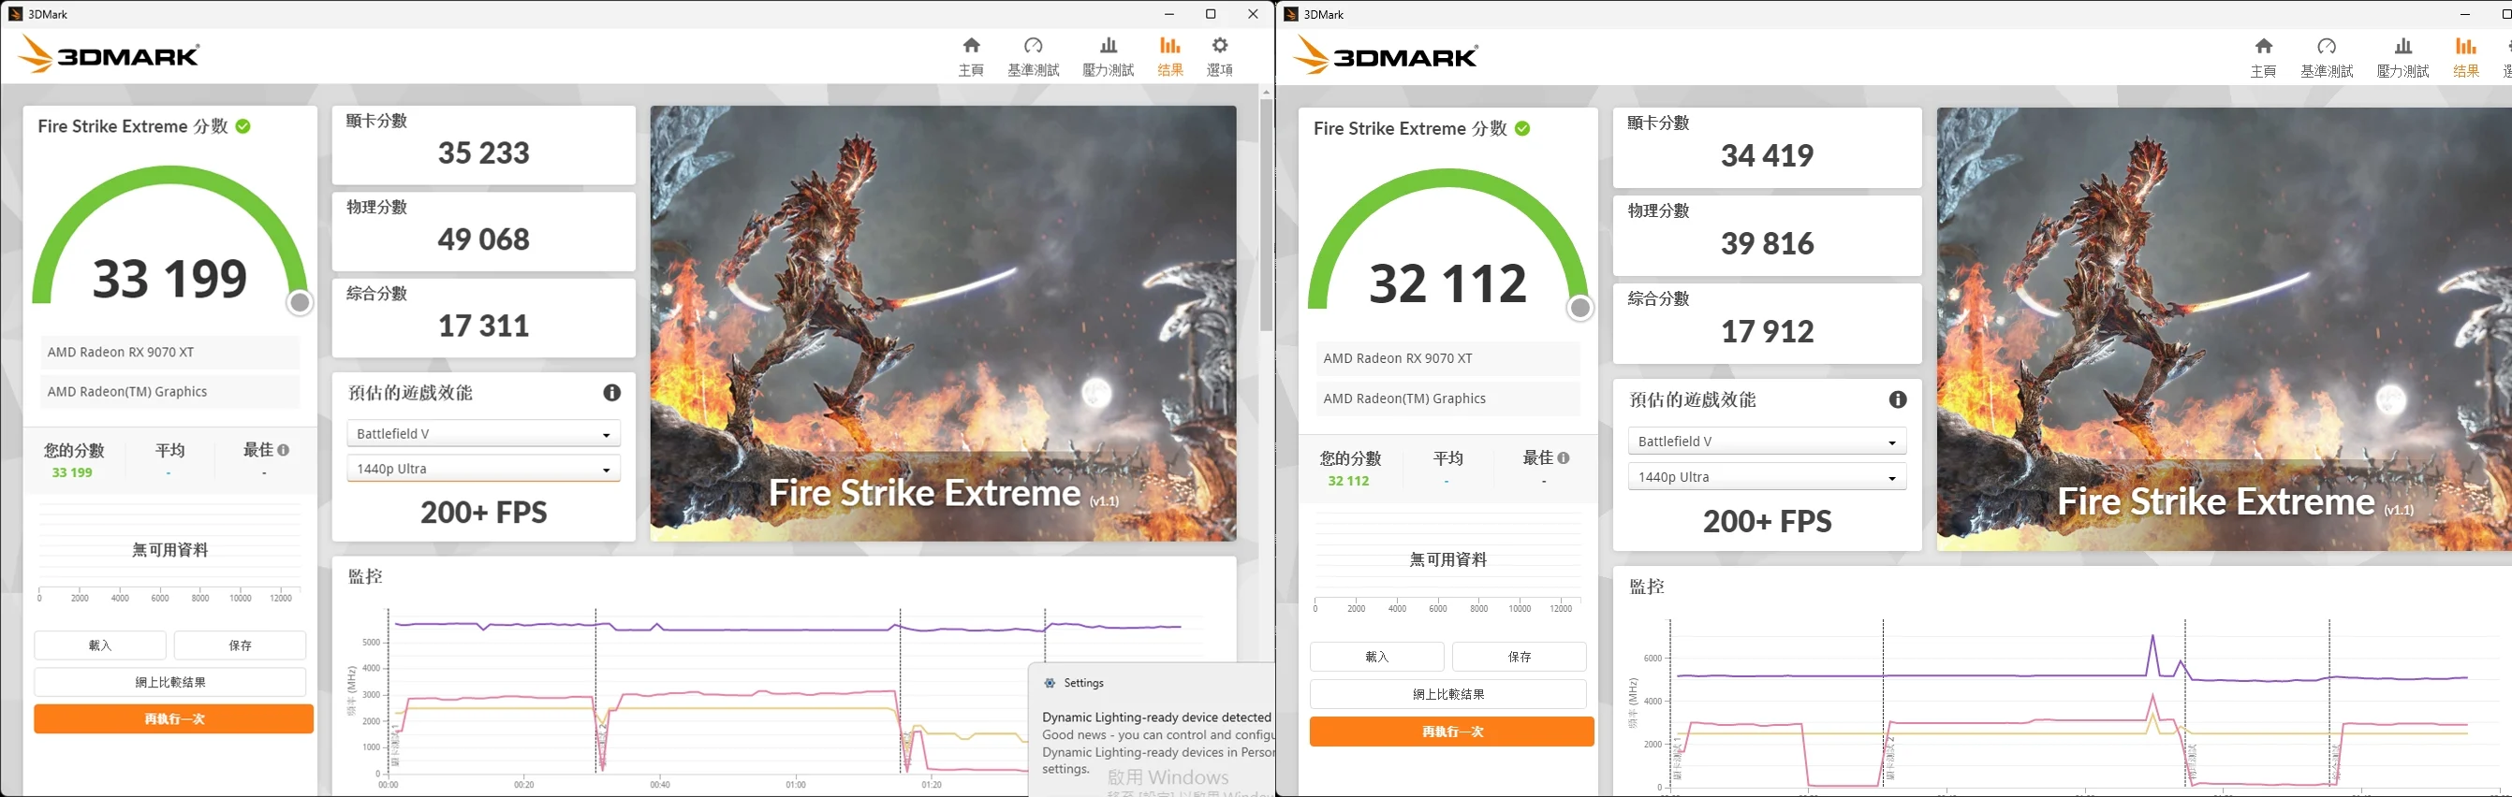Screen dimensions: 2512x797
Task: Expand 1440p Ultra dropdown in left window
Action: click(x=484, y=469)
